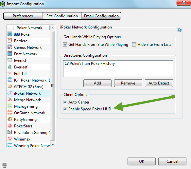This screenshot has height=169, width=191.
Task: Select PartyGaming in the network list
Action: click(28, 120)
